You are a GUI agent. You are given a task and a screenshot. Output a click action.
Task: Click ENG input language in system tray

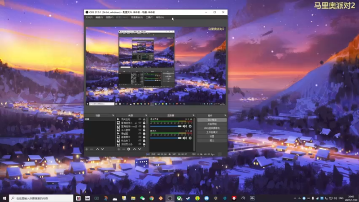coord(341,198)
